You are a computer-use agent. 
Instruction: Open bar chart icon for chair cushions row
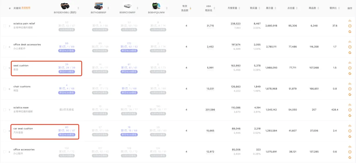click(350, 84)
